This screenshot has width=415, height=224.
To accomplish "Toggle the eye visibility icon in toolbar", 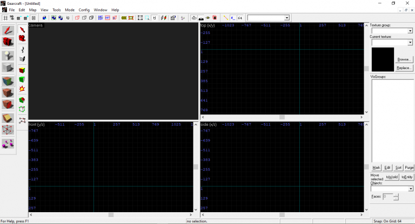I will (x=208, y=18).
